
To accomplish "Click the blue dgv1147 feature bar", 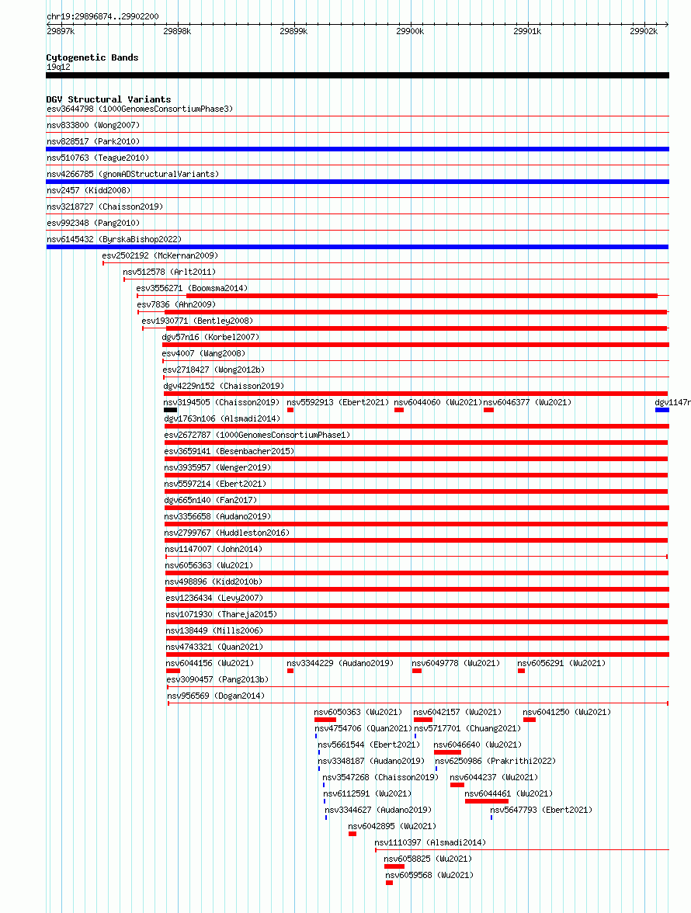I will [x=662, y=410].
